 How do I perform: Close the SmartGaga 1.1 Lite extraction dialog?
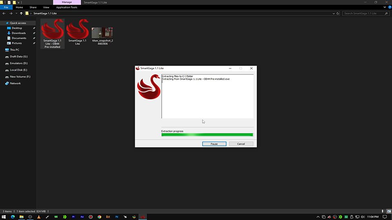pyautogui.click(x=251, y=68)
